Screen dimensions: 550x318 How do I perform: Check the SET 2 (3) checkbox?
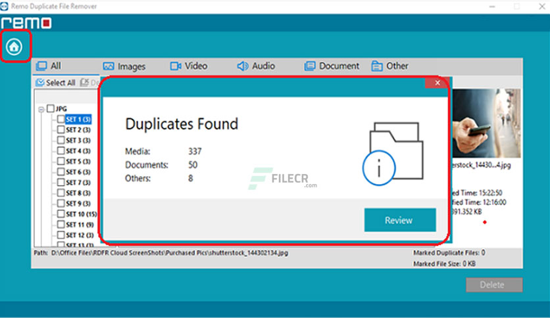click(x=61, y=129)
